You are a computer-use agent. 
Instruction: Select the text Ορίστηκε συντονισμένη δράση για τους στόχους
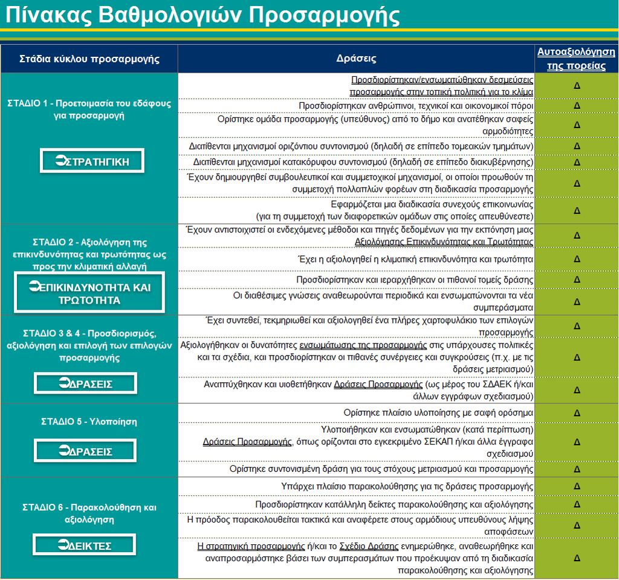(381, 469)
